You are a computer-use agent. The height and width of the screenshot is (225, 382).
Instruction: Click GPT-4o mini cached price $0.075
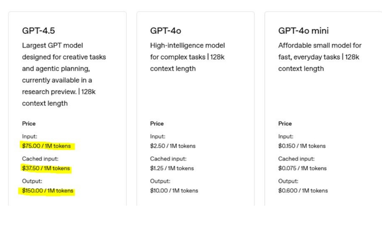pyautogui.click(x=303, y=168)
